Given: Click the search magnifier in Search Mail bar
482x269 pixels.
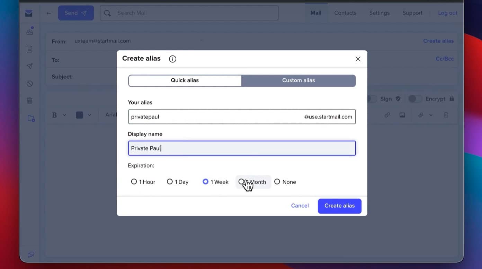Looking at the screenshot, I should tap(107, 13).
